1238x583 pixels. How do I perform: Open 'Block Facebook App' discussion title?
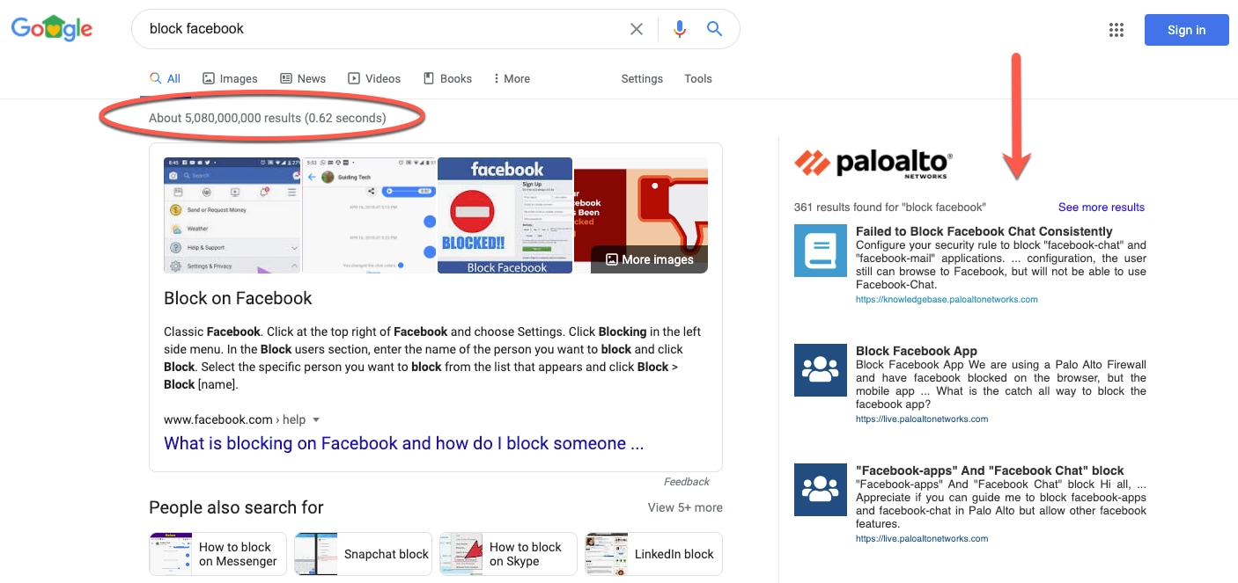pos(917,351)
